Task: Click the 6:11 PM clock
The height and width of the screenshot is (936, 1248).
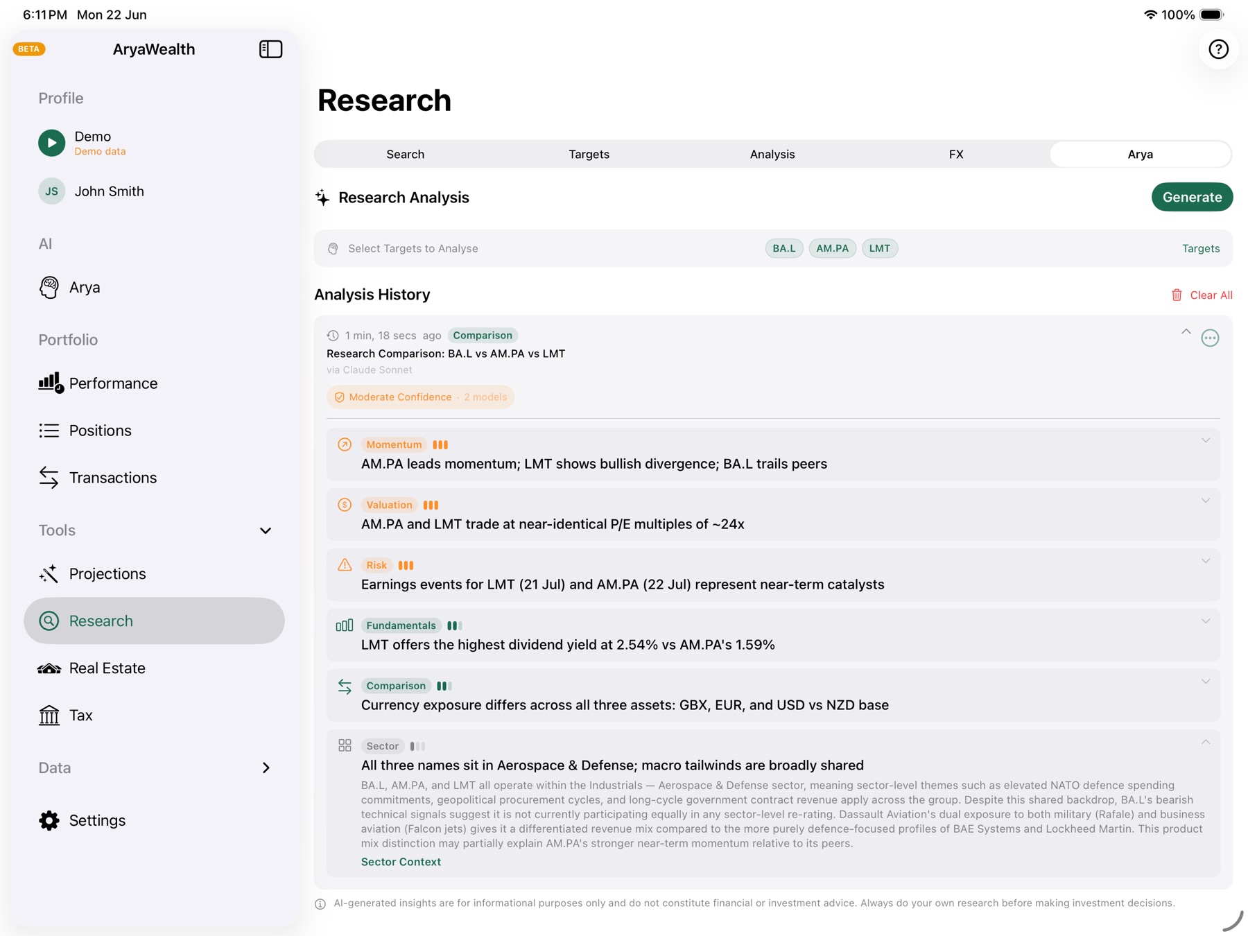Action: point(45,15)
